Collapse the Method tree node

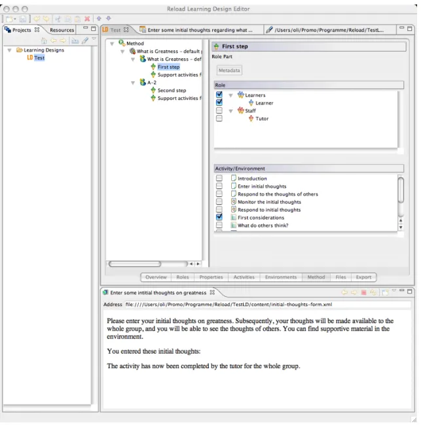point(112,44)
